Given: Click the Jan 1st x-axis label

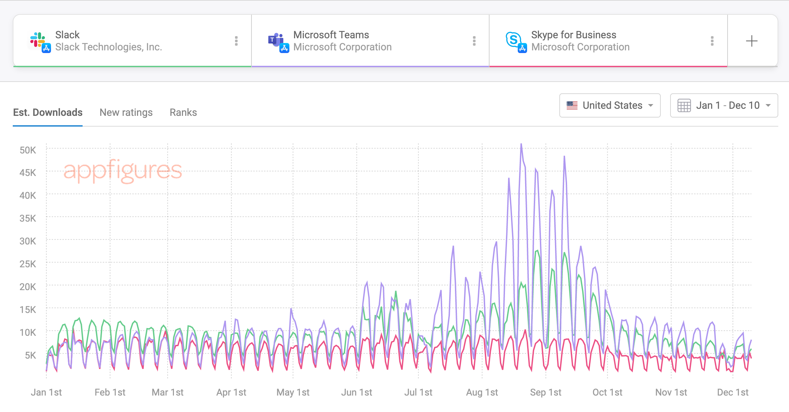Looking at the screenshot, I should pos(46,392).
